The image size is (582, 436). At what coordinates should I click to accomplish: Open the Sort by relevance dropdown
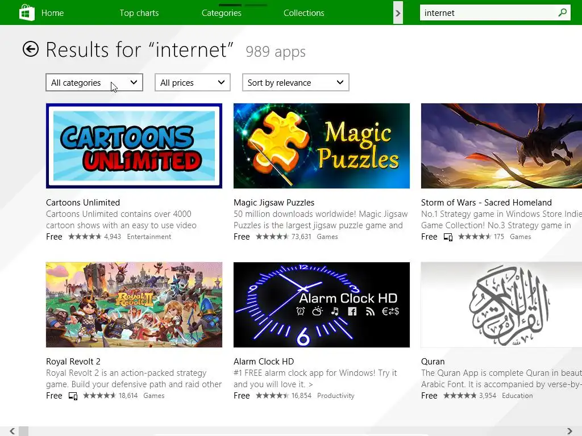(x=296, y=82)
